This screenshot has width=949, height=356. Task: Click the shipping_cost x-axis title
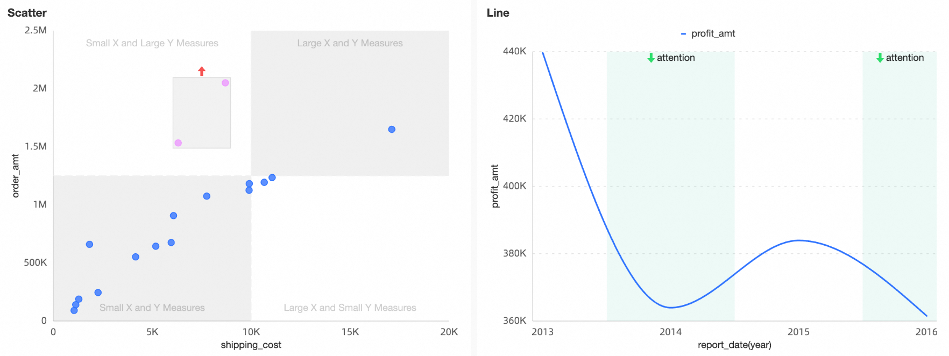click(x=251, y=345)
